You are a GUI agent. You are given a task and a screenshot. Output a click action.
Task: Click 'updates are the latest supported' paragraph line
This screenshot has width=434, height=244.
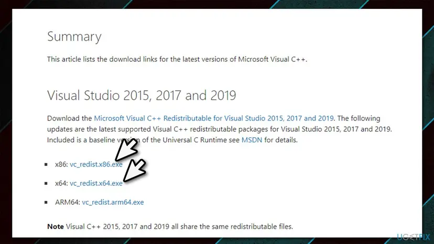pos(219,129)
